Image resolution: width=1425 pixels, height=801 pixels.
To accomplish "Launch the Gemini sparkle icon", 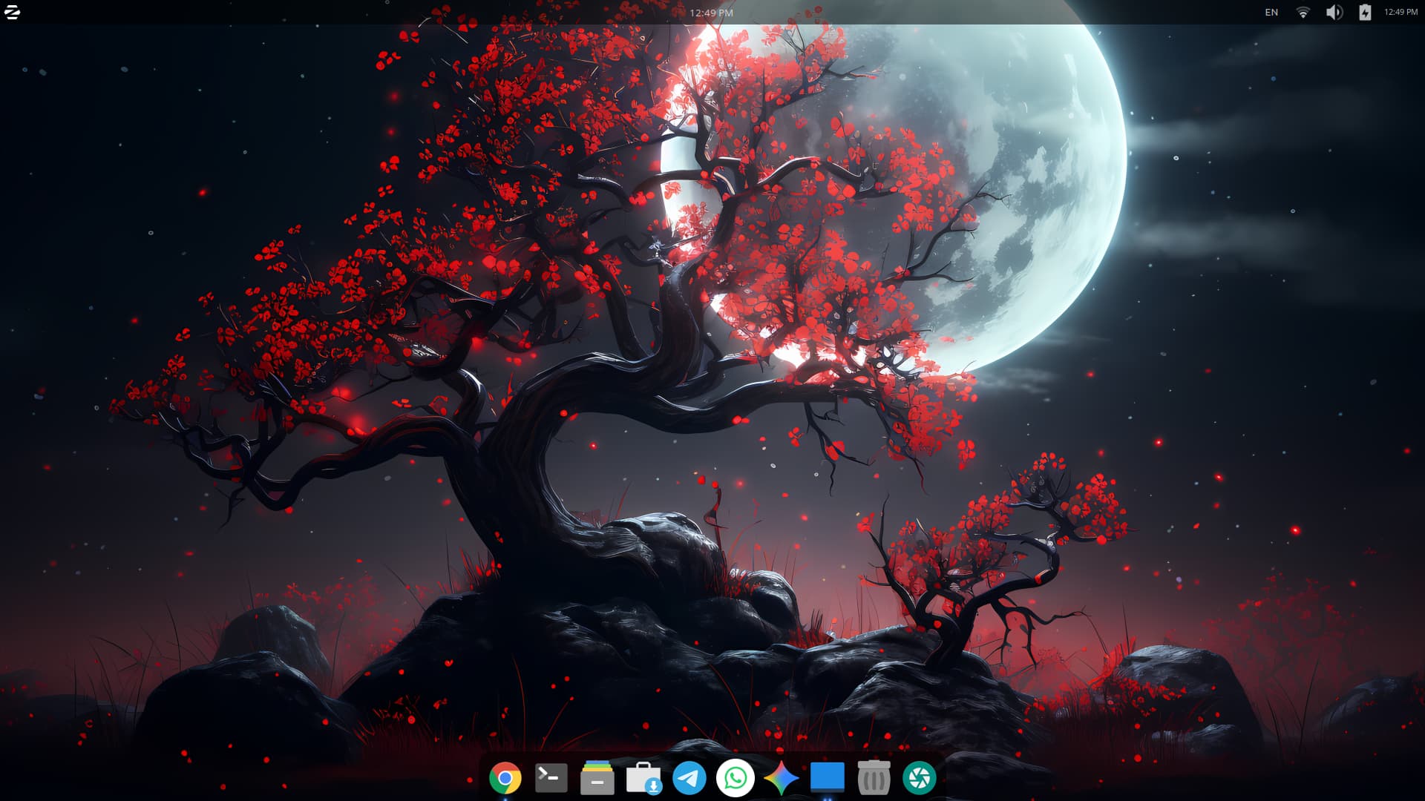I will click(x=781, y=778).
